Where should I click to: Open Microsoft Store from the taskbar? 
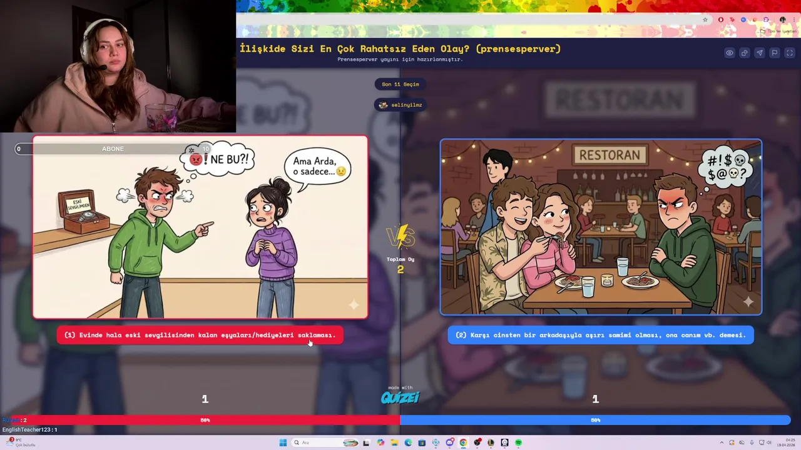tap(422, 442)
